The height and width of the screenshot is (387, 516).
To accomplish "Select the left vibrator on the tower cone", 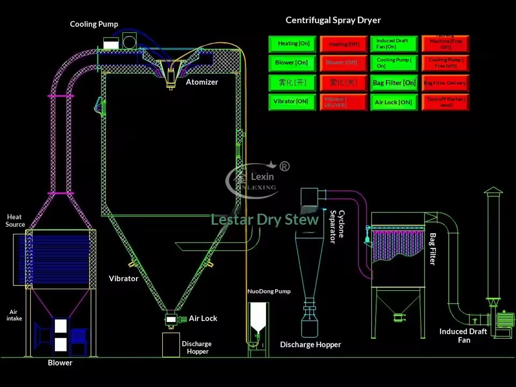I will [132, 263].
